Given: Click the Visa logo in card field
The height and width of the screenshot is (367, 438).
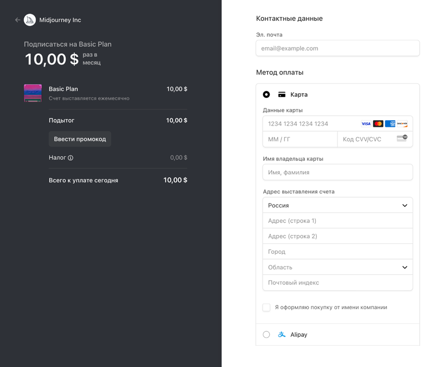Looking at the screenshot, I should pyautogui.click(x=366, y=124).
